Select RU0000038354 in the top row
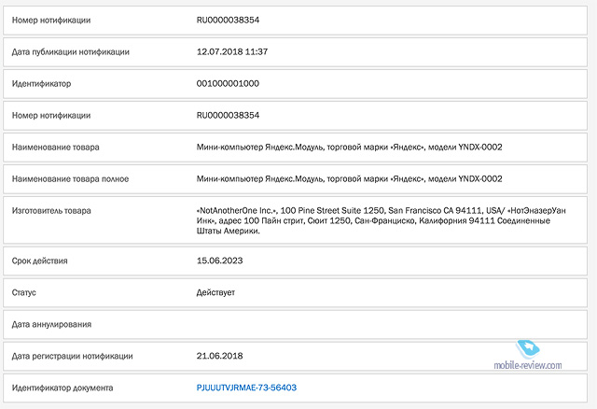 tap(228, 20)
